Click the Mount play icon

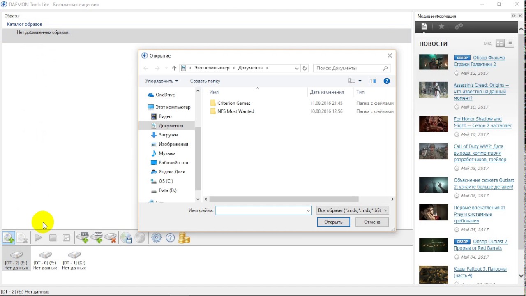[x=38, y=238]
